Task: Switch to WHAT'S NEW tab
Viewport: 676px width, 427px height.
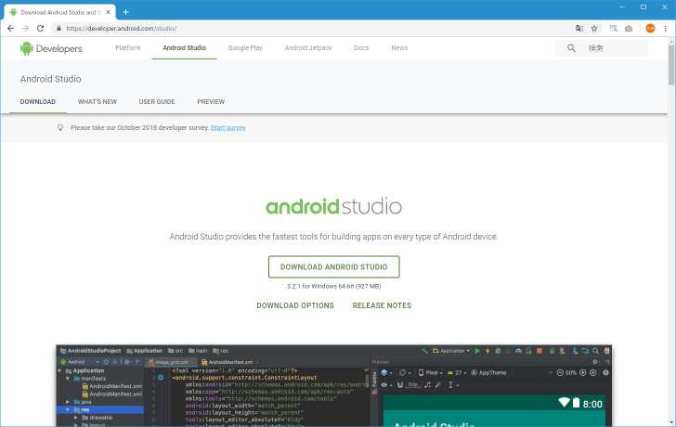Action: point(97,102)
